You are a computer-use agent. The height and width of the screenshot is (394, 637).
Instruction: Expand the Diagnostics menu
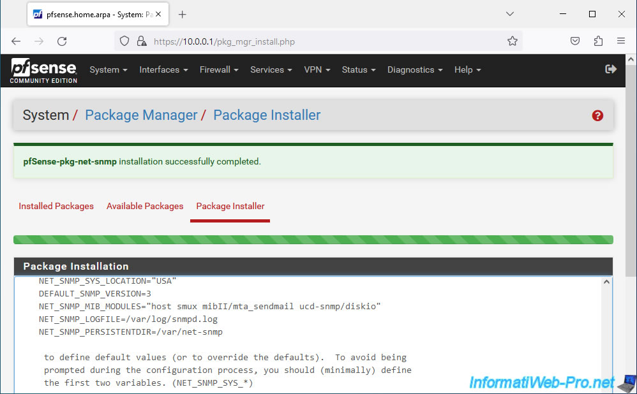click(x=415, y=69)
